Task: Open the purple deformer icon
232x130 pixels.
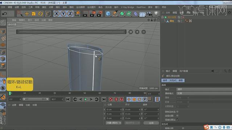Action: [x=136, y=14]
